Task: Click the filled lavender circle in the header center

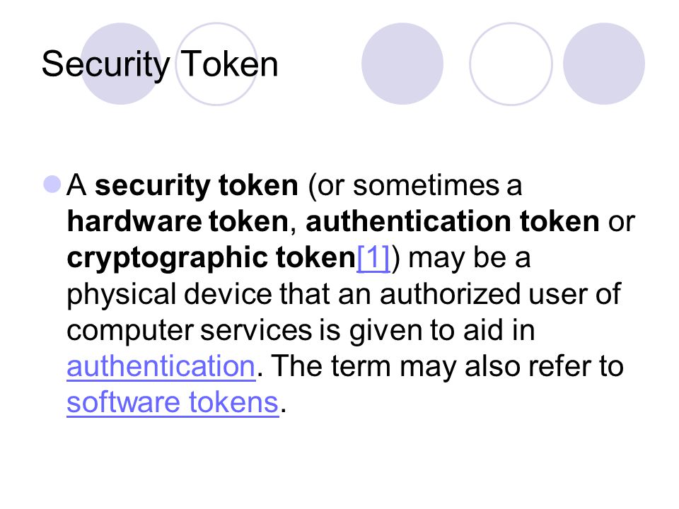Action: (402, 64)
